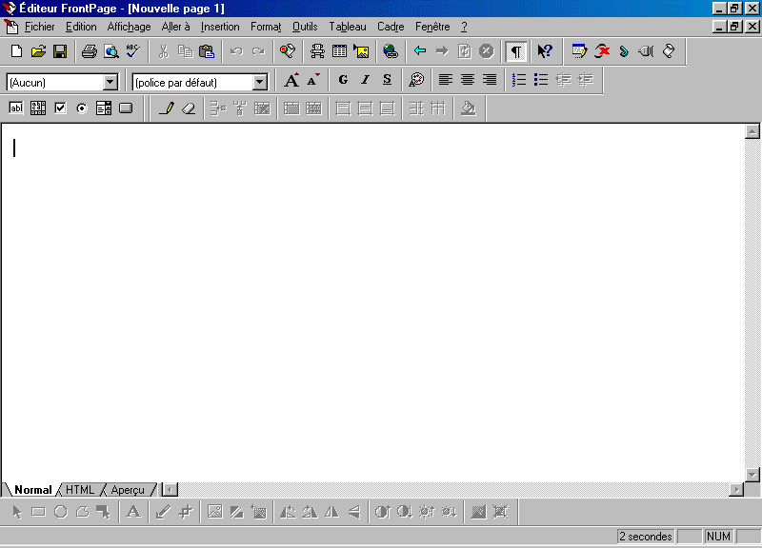The height and width of the screenshot is (548, 762).
Task: Open the (police par défaut) font dropdown
Action: pos(260,82)
